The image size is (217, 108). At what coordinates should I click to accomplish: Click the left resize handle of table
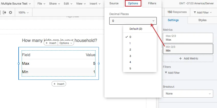(19, 64)
